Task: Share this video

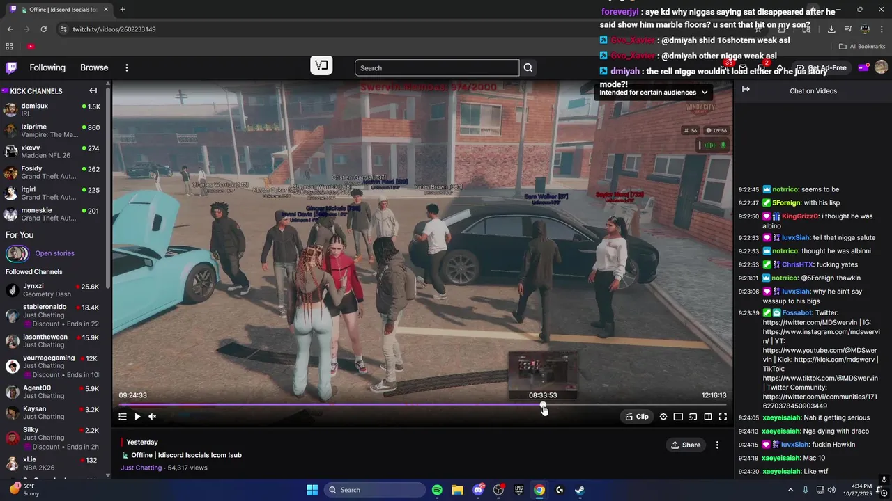Action: 686,445
